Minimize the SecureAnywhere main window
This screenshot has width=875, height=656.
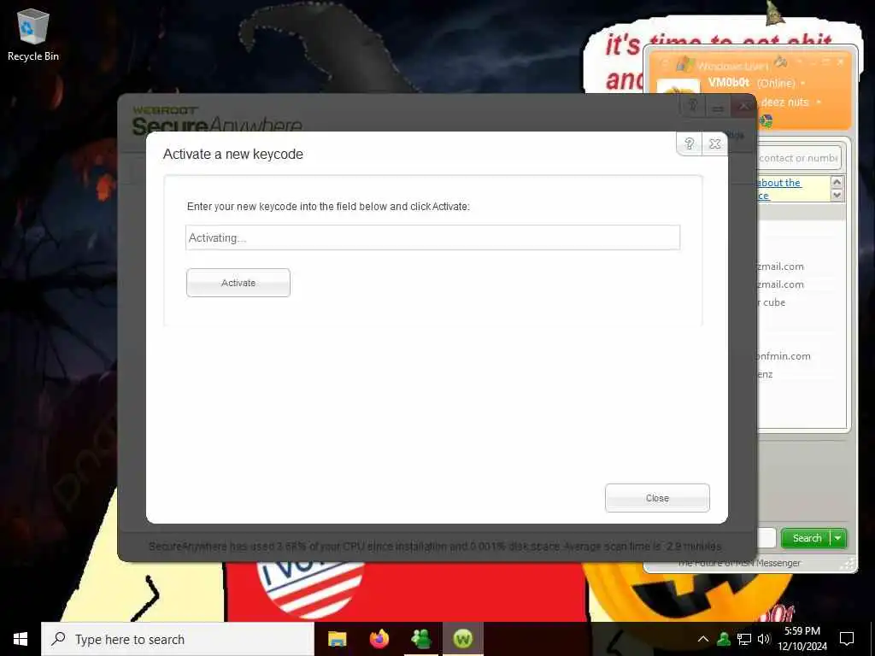(718, 106)
